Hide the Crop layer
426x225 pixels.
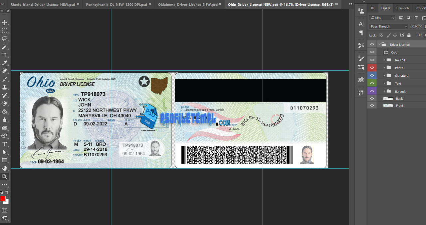(x=372, y=52)
